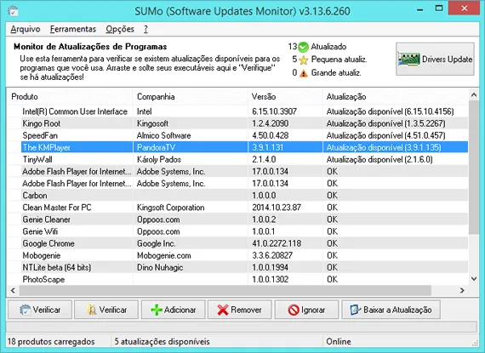
Task: Sort list by Companhia column header
Action: point(191,97)
